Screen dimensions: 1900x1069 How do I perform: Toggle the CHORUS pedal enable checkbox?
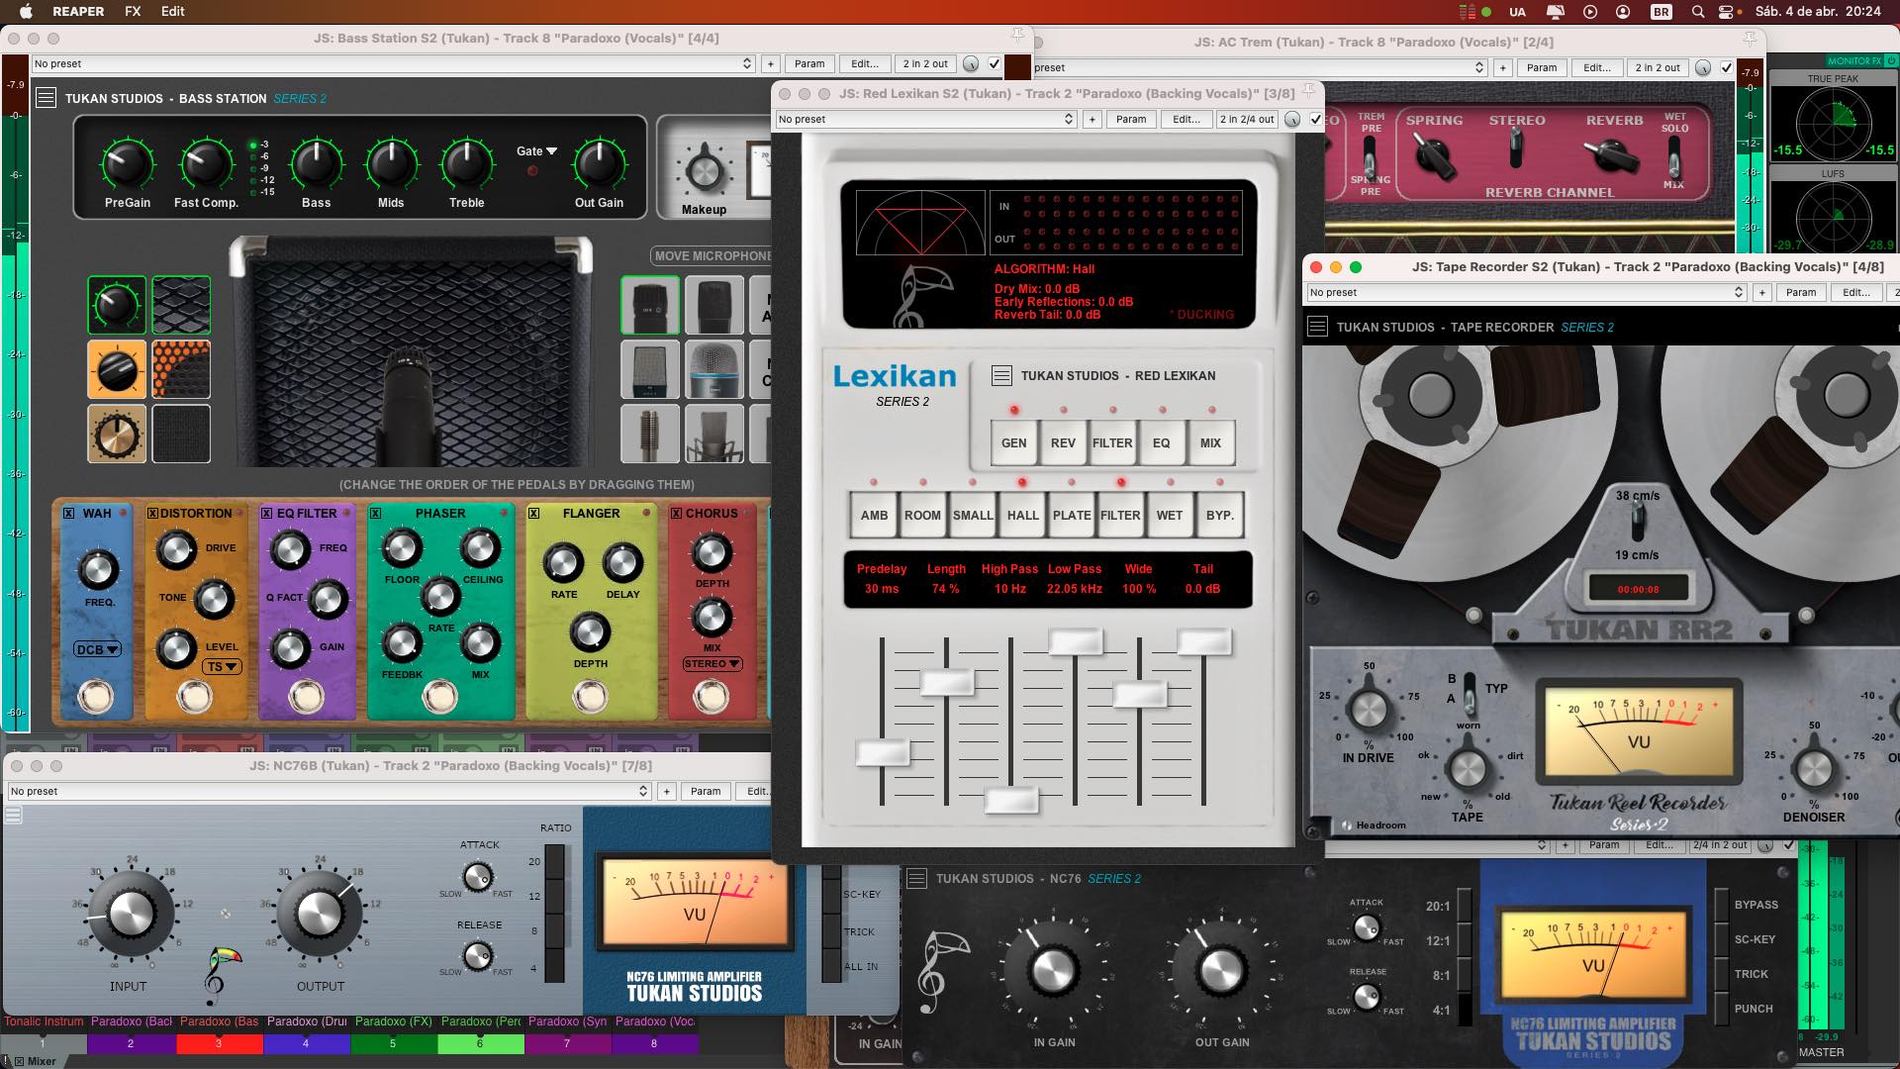[x=677, y=514]
